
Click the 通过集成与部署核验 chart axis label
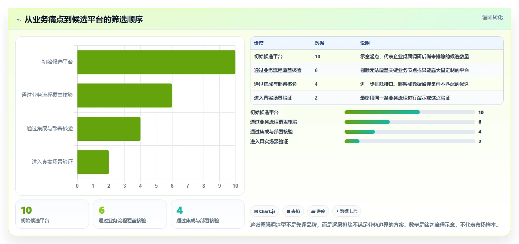pos(50,129)
